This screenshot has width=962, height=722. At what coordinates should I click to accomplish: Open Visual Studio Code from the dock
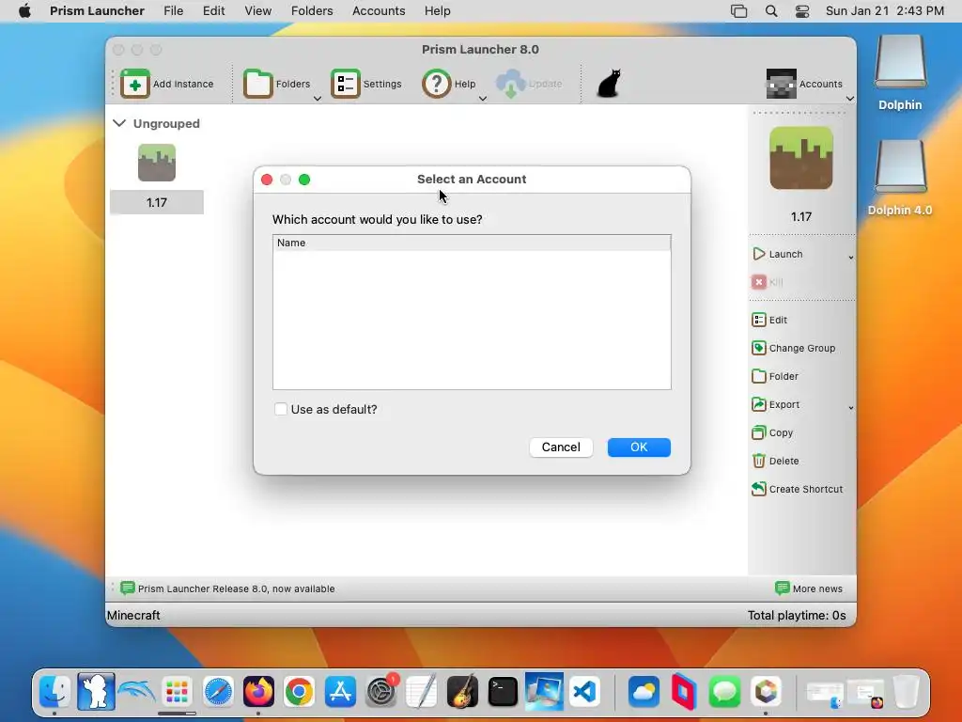click(x=584, y=693)
